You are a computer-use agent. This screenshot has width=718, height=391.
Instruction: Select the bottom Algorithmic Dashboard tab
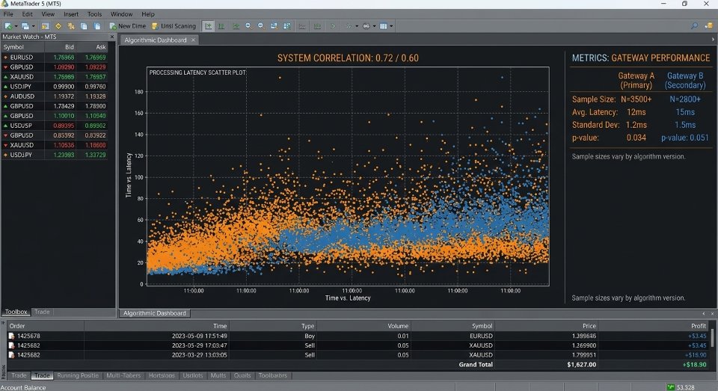155,313
